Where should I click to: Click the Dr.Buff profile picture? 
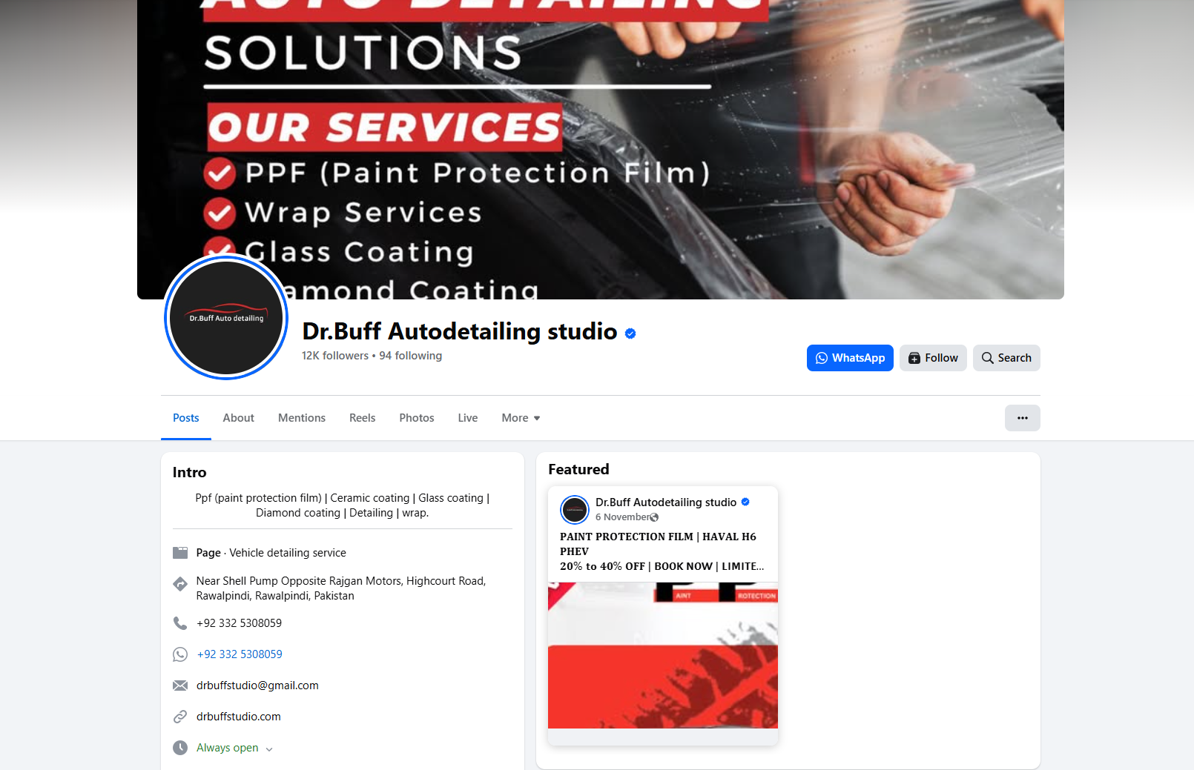coord(226,317)
